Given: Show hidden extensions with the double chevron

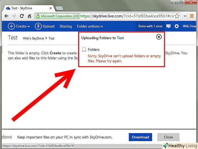Looking at the screenshot, I should (x=185, y=16).
